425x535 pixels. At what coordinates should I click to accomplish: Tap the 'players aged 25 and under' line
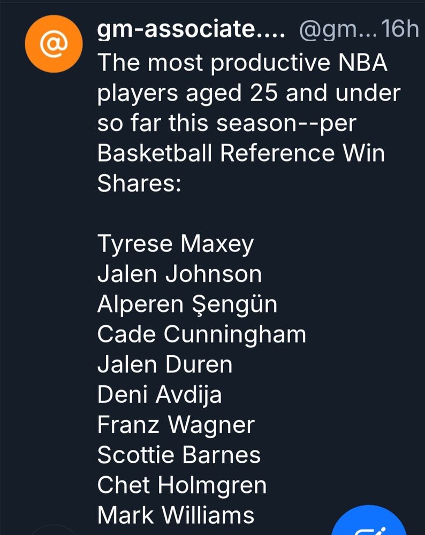[x=248, y=94]
